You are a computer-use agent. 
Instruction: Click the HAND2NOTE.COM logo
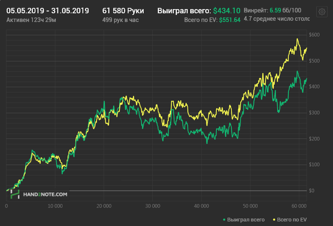tap(39, 194)
